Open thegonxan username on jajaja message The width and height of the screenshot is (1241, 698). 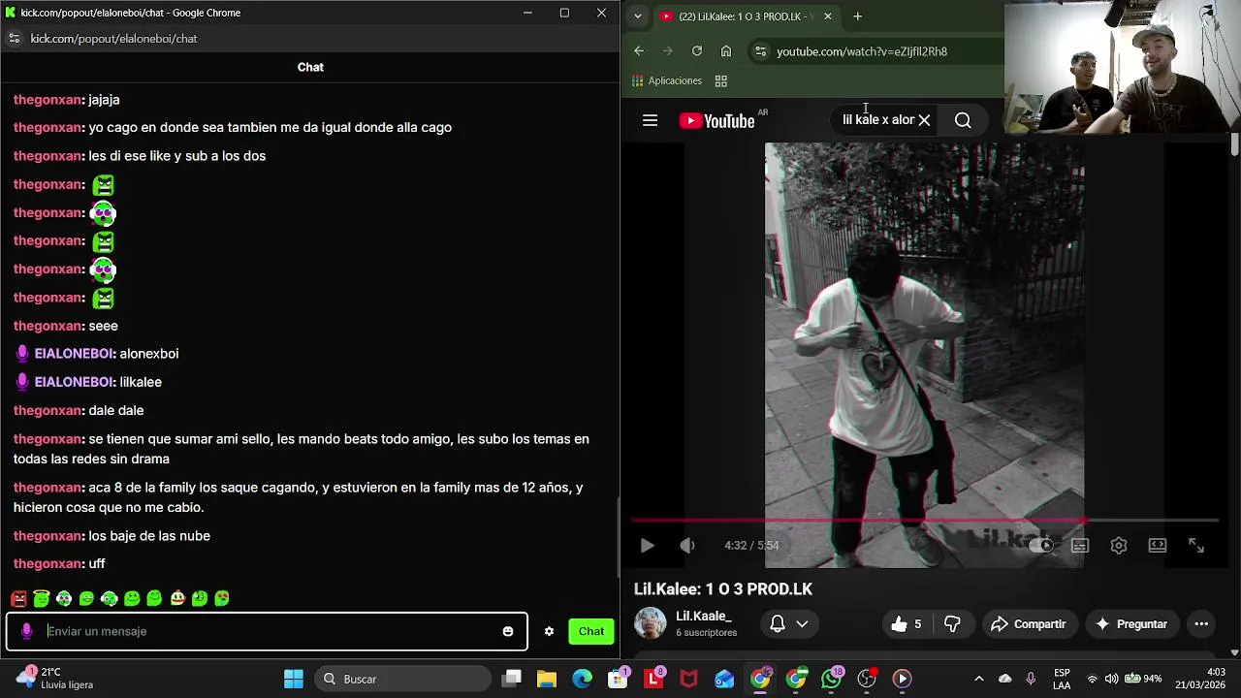[48, 100]
